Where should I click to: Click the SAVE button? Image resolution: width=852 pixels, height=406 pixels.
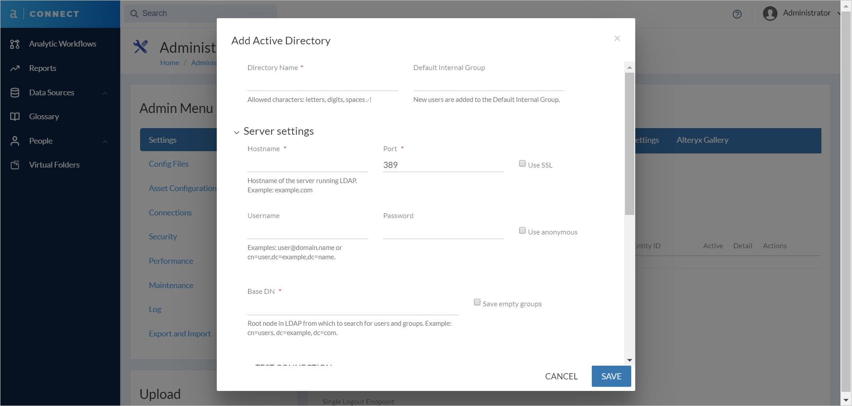[611, 376]
